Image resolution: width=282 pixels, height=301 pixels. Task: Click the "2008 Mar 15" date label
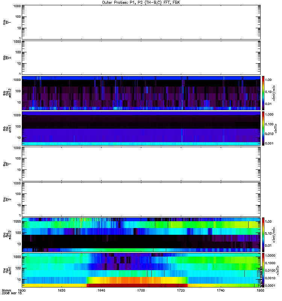pyautogui.click(x=12, y=293)
